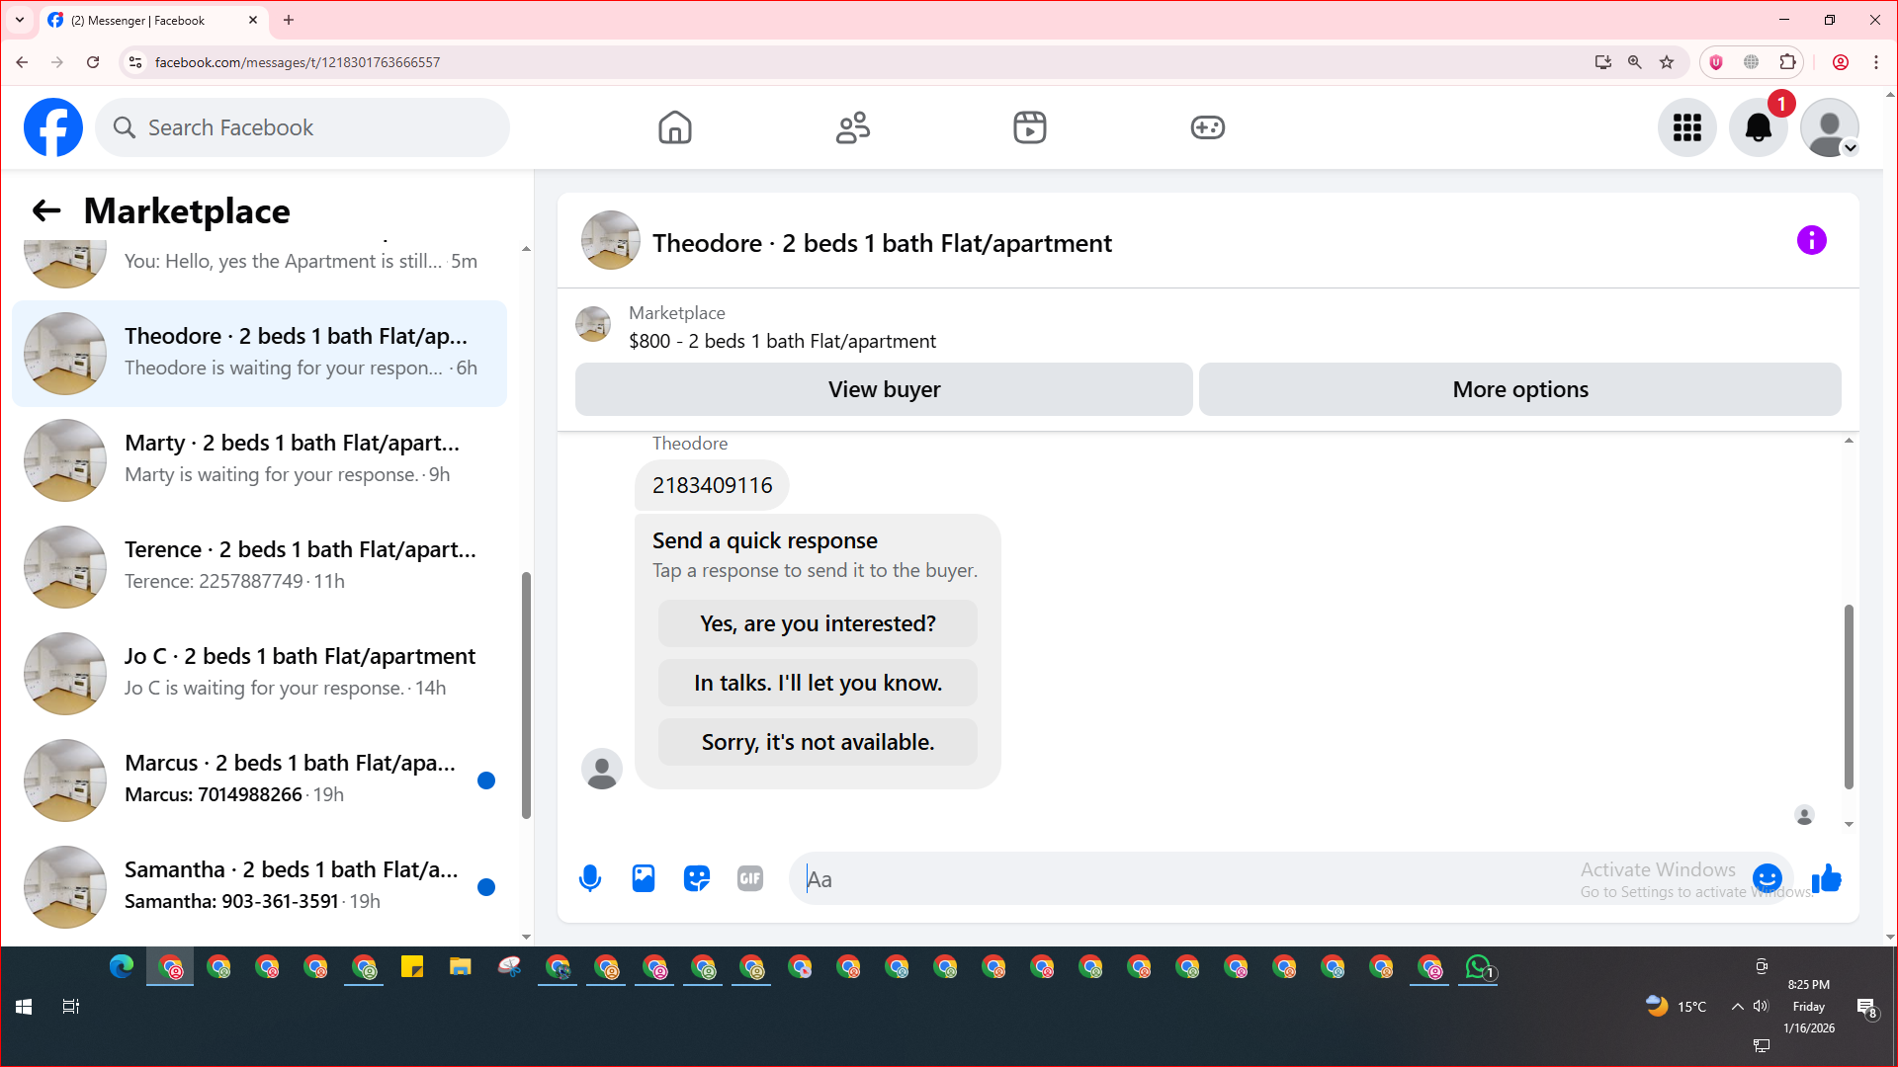Open the GIF picker
The width and height of the screenshot is (1898, 1067).
pyautogui.click(x=750, y=878)
